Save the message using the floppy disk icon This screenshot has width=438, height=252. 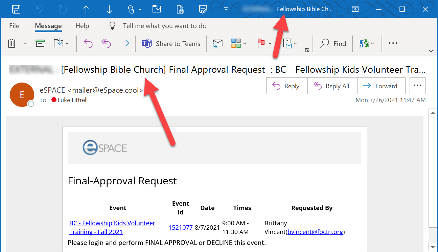coord(16,9)
